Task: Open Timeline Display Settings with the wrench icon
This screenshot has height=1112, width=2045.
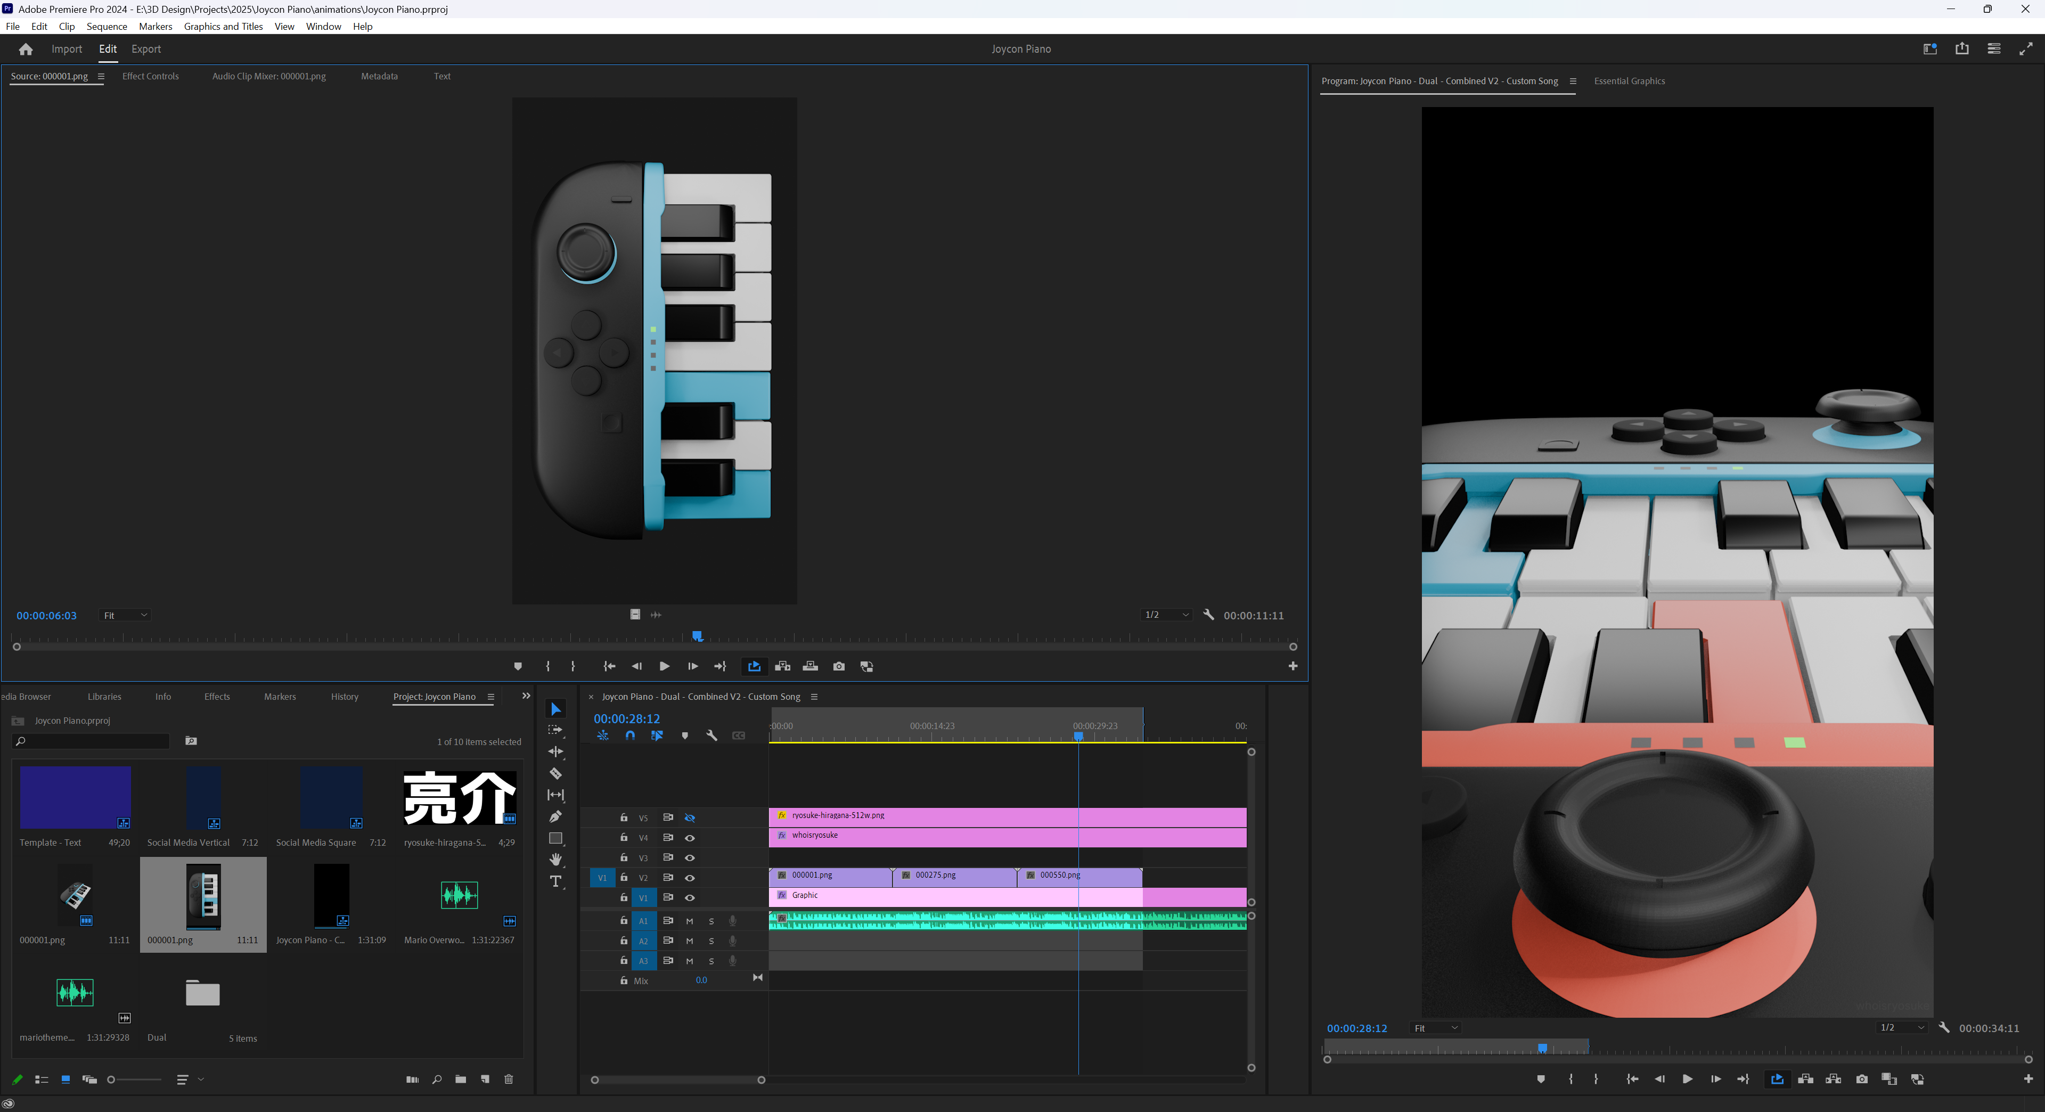Action: (x=712, y=736)
